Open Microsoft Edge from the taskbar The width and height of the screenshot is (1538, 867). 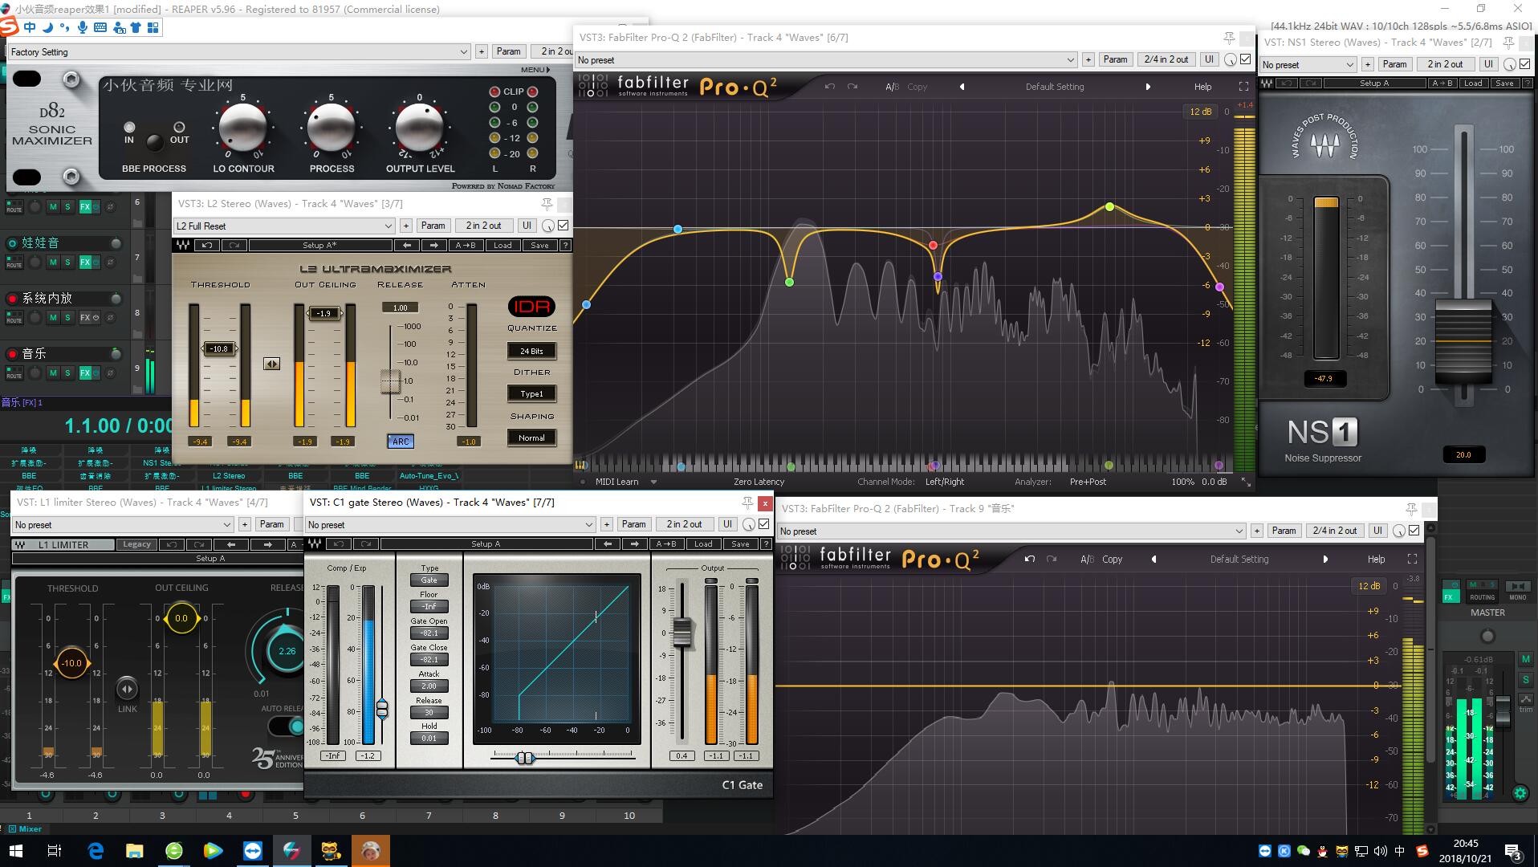coord(96,851)
